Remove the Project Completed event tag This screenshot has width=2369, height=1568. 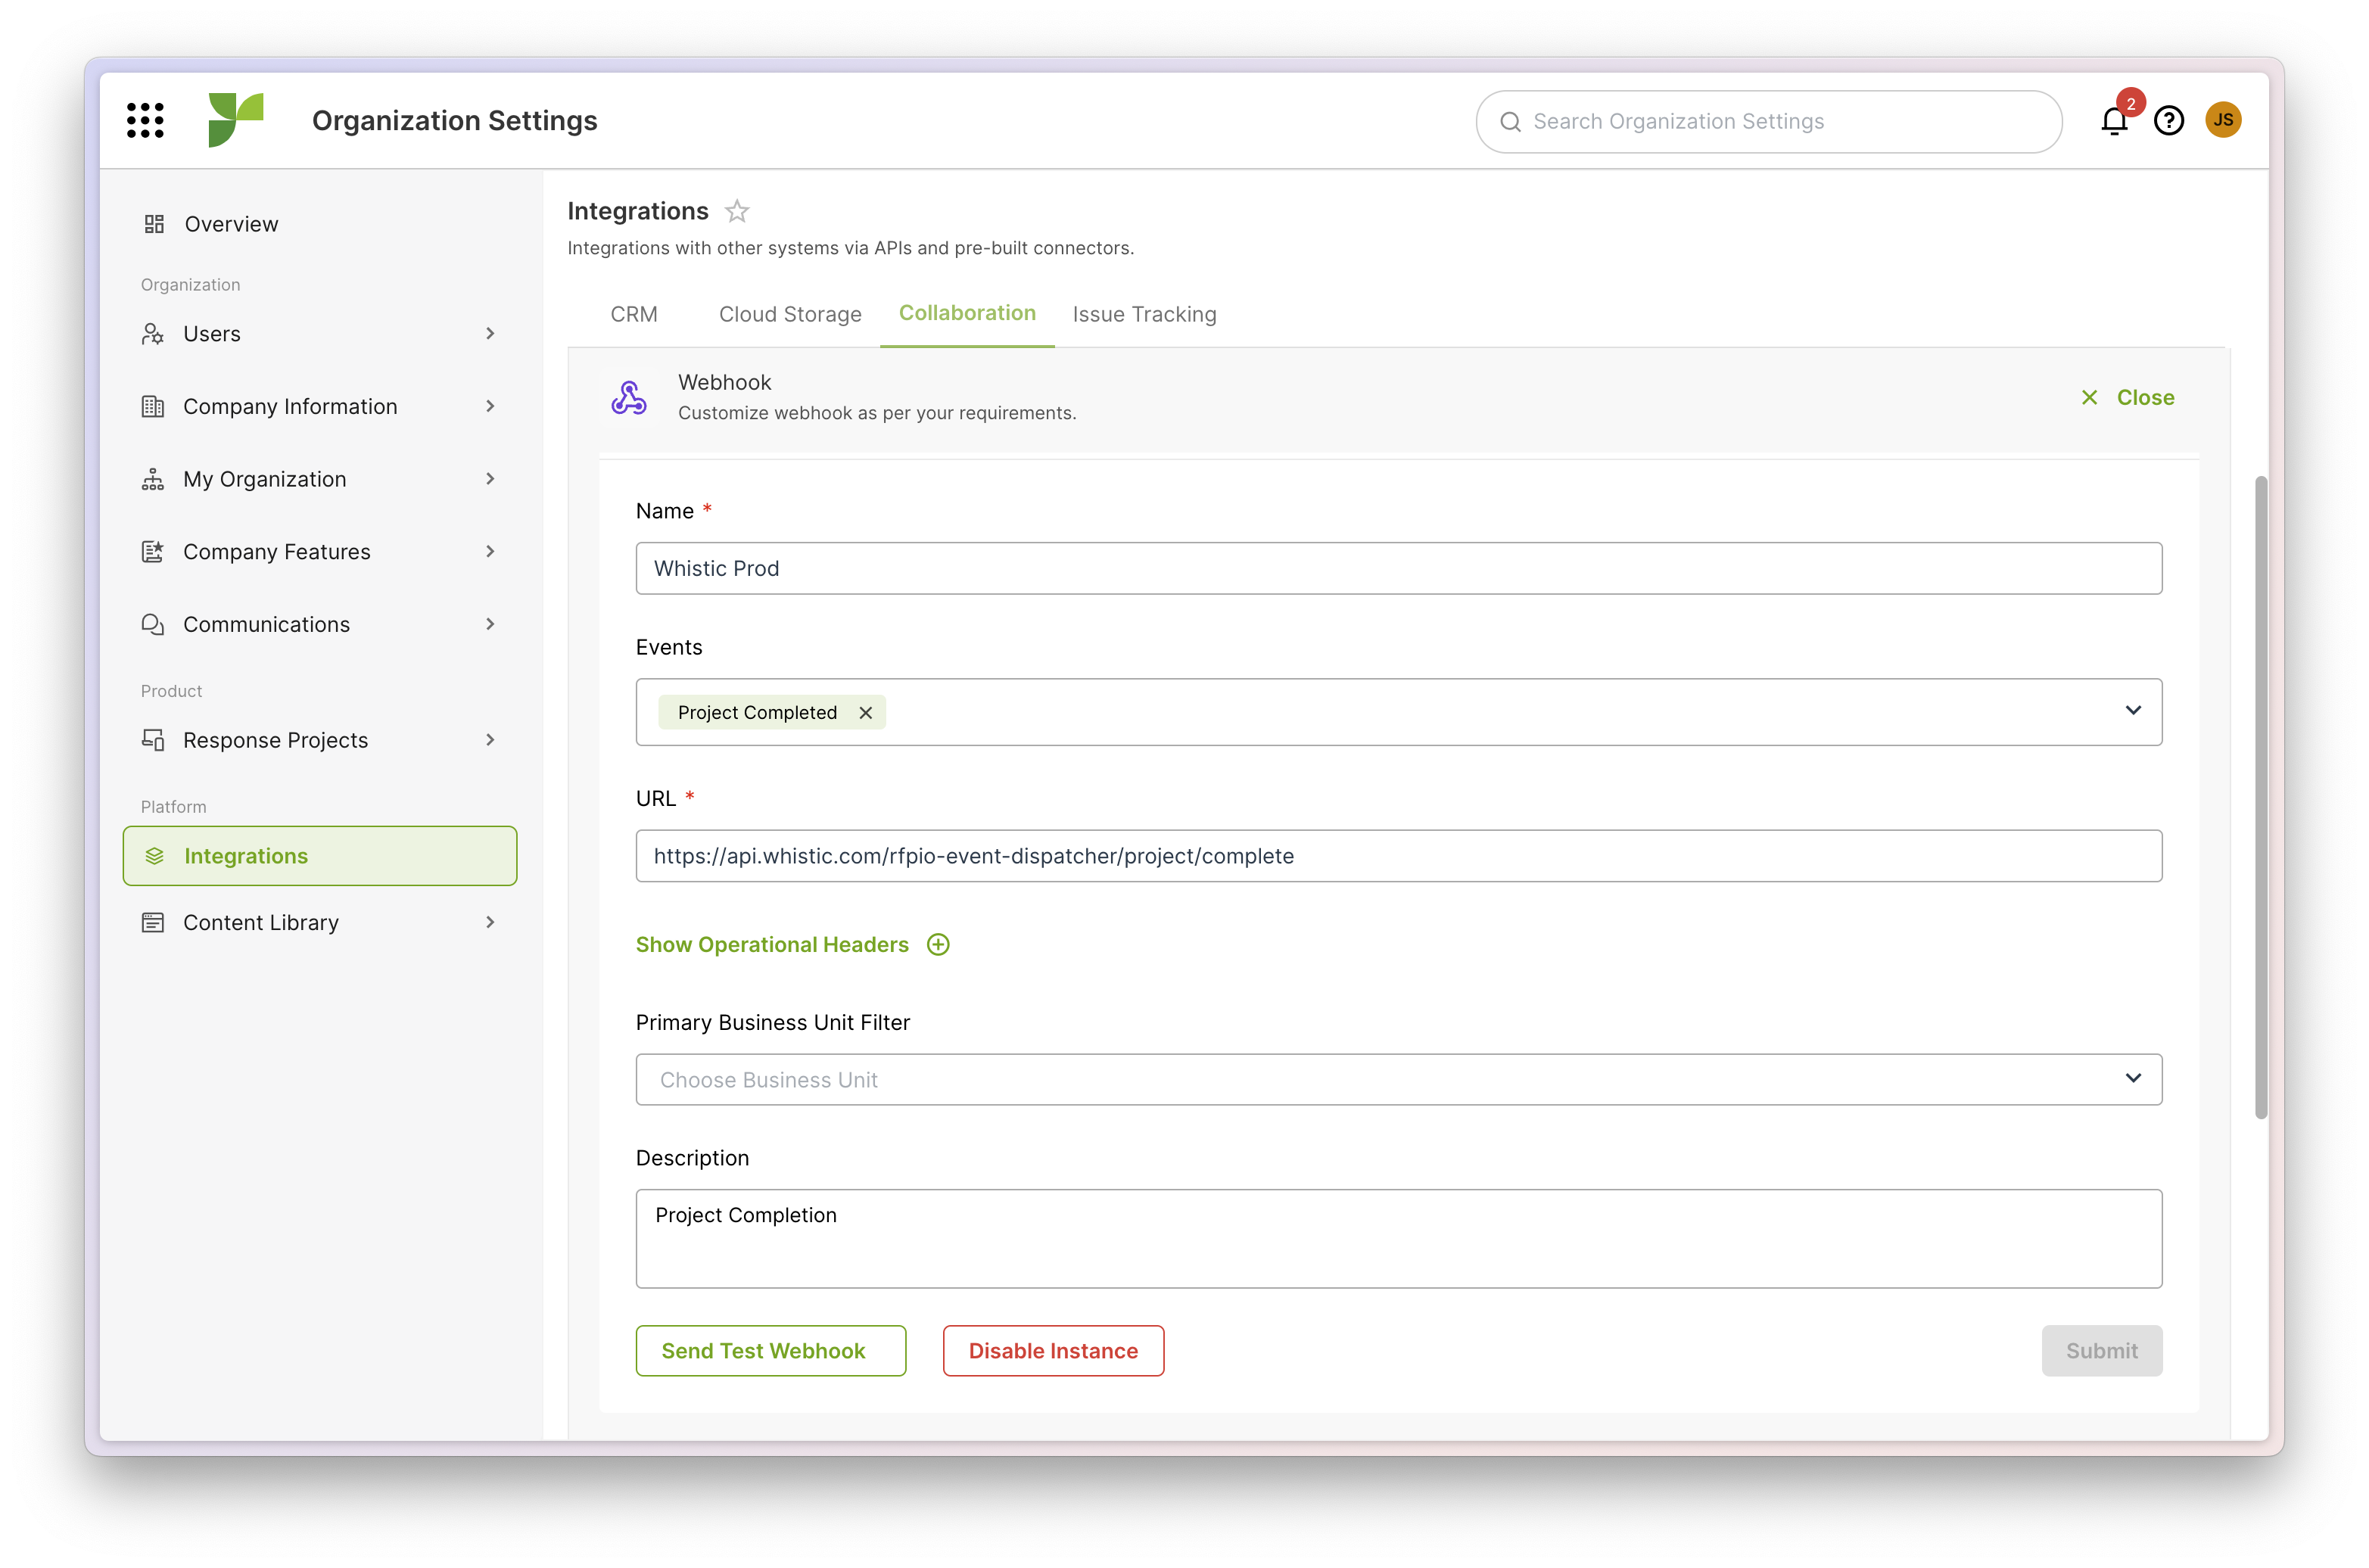coord(866,713)
